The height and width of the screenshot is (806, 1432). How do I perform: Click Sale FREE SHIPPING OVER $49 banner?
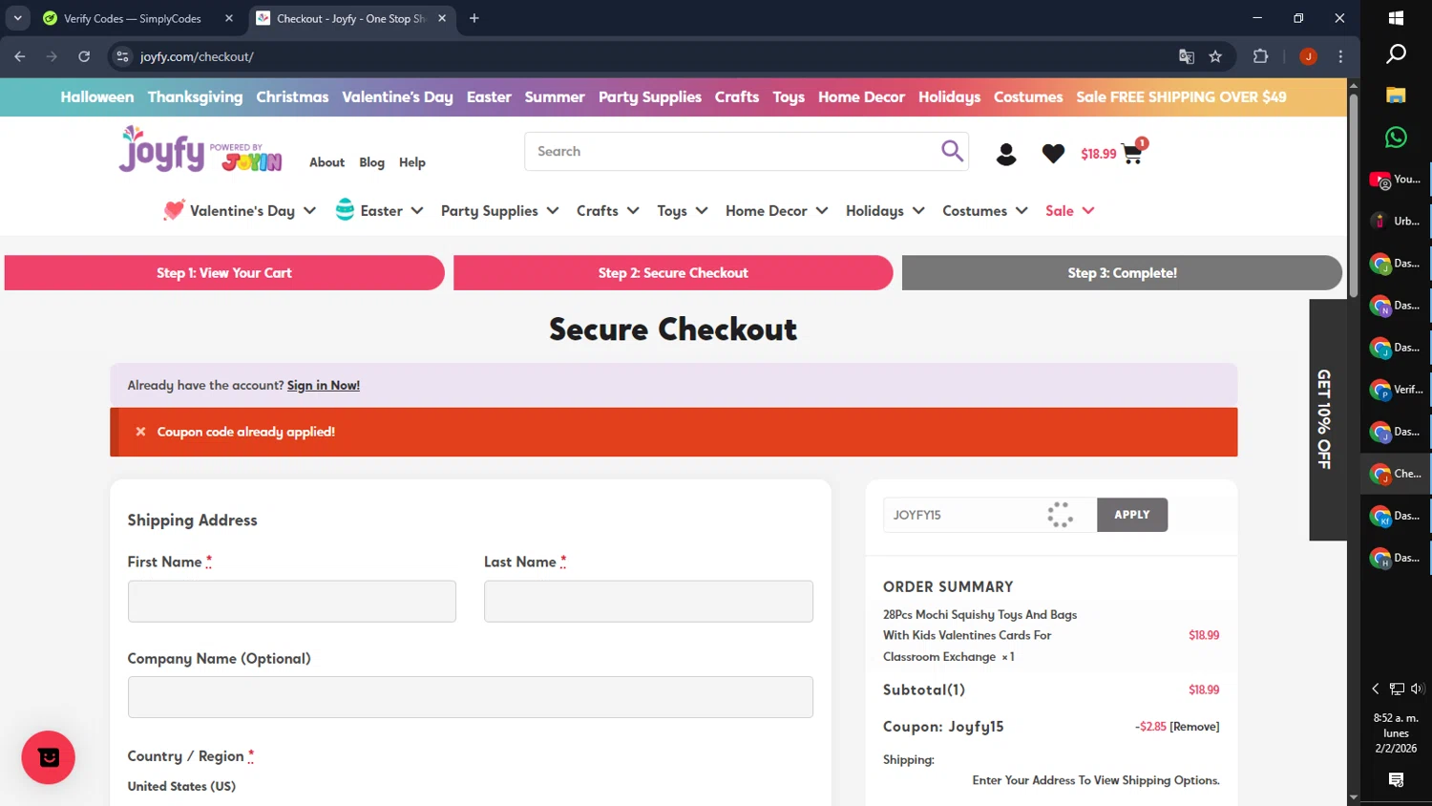(x=1181, y=96)
